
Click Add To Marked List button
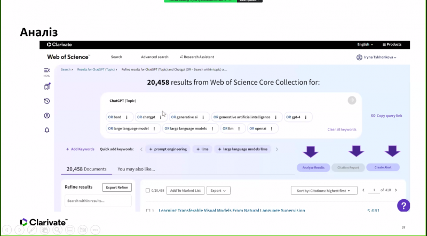185,191
